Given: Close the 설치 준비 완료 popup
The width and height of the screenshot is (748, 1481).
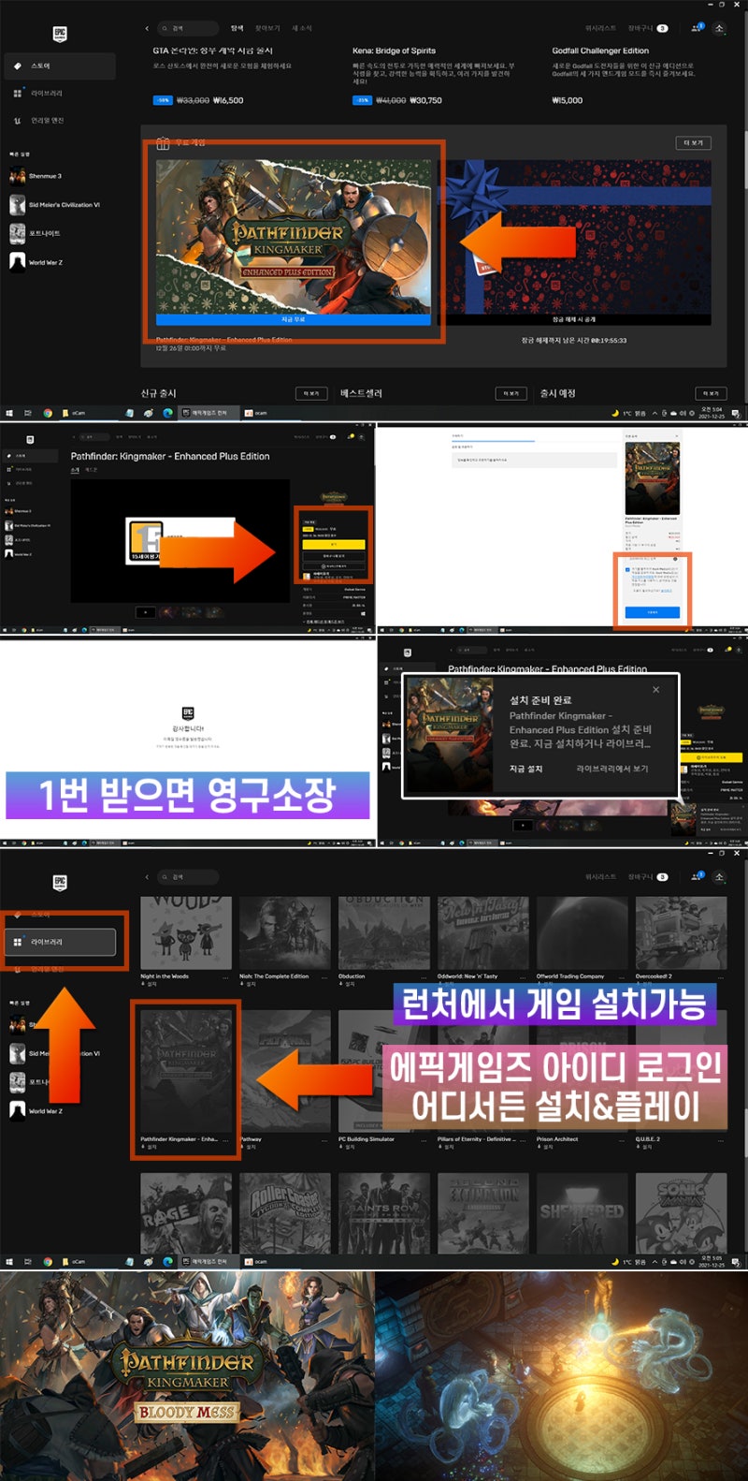Looking at the screenshot, I should [655, 690].
